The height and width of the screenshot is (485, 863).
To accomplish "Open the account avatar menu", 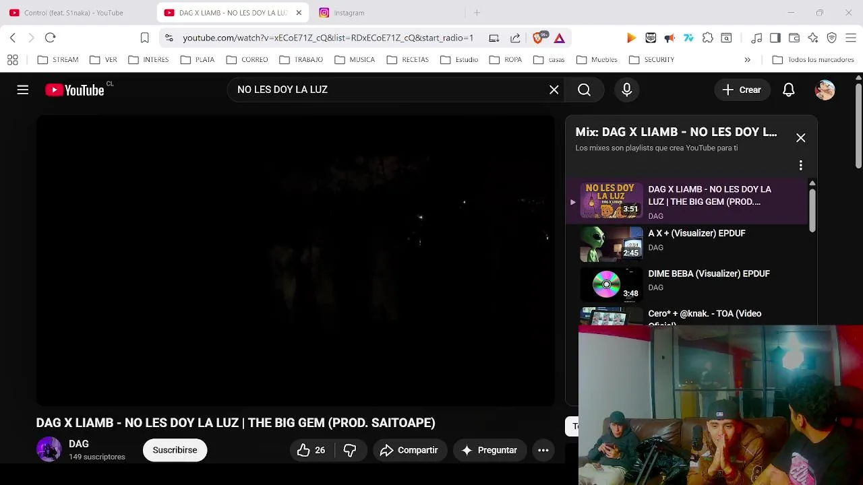I will [825, 90].
